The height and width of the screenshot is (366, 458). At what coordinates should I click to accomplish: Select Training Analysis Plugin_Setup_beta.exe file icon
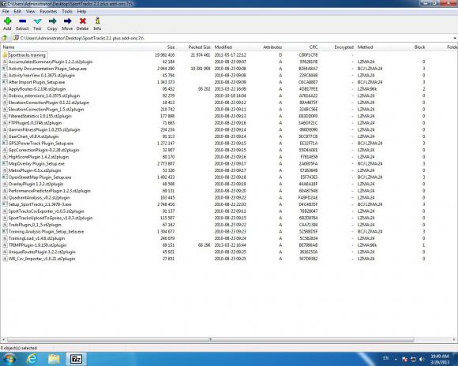[5, 231]
